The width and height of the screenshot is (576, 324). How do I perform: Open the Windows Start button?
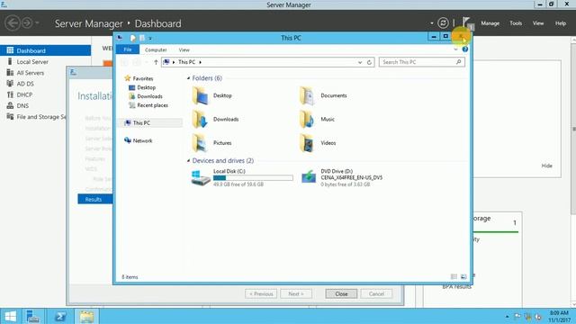(11, 316)
